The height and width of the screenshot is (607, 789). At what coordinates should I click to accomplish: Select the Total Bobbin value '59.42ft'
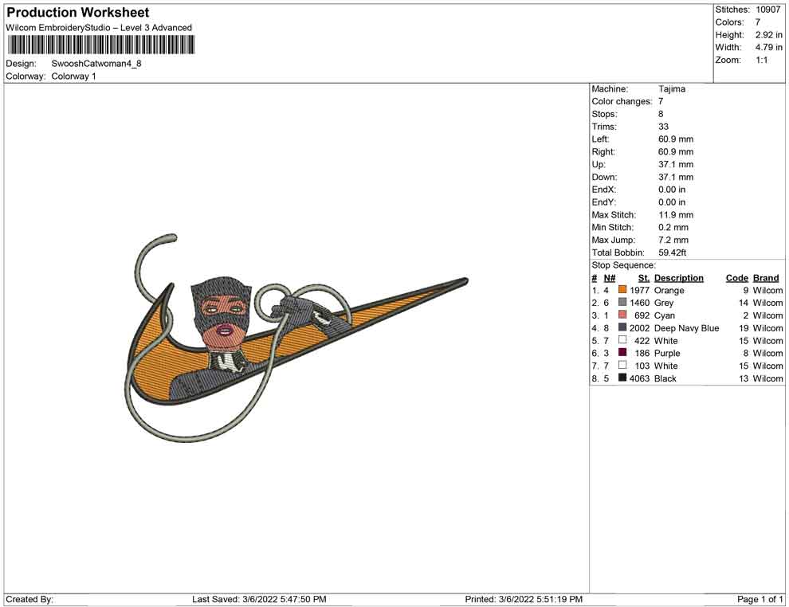point(673,253)
